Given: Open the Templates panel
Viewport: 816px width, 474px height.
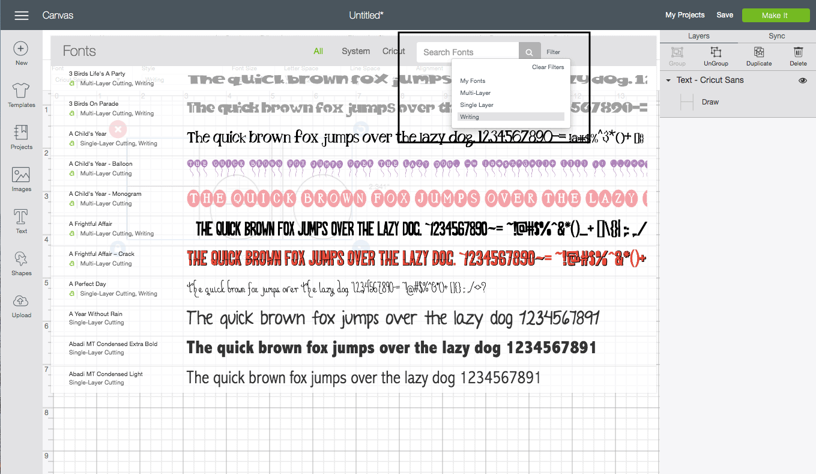Looking at the screenshot, I should [21, 91].
